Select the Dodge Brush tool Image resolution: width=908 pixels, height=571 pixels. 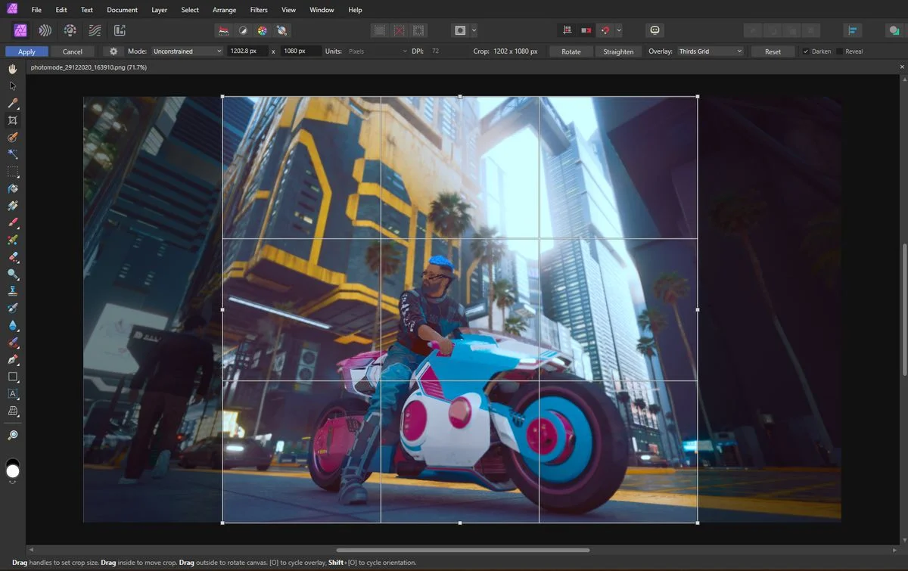click(x=13, y=274)
